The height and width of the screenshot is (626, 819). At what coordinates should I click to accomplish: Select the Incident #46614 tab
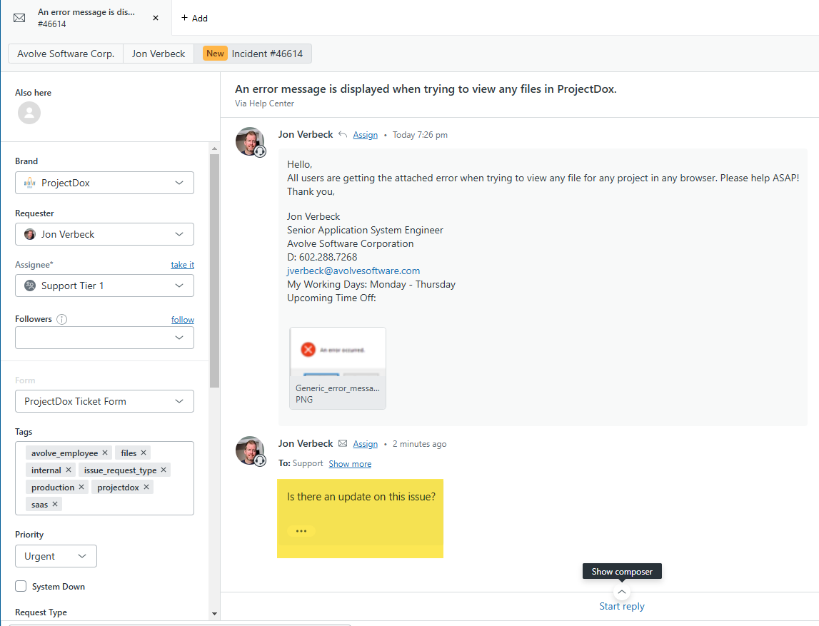click(x=253, y=54)
